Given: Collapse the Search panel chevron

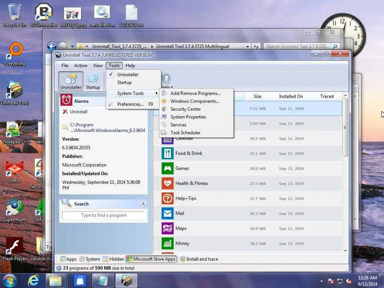Looking at the screenshot, I should coord(144,204).
